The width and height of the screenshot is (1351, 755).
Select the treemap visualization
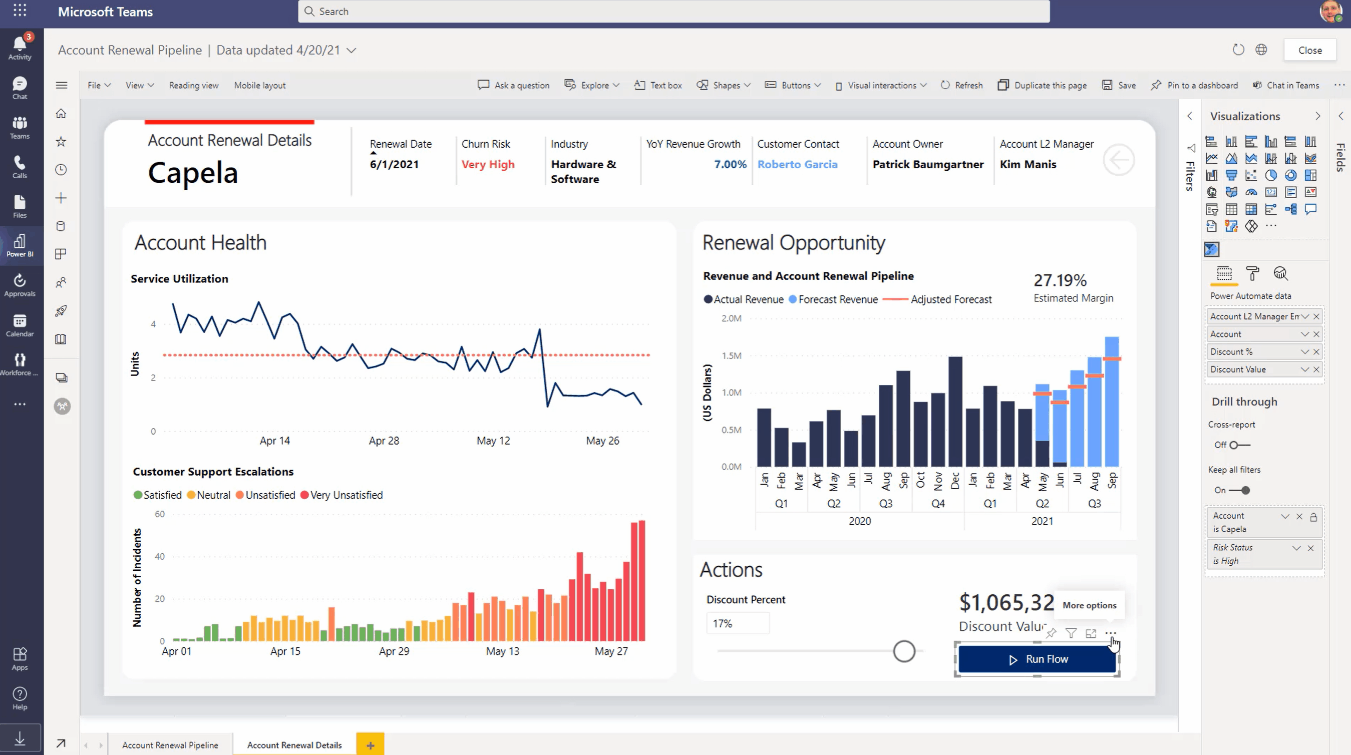click(1310, 175)
